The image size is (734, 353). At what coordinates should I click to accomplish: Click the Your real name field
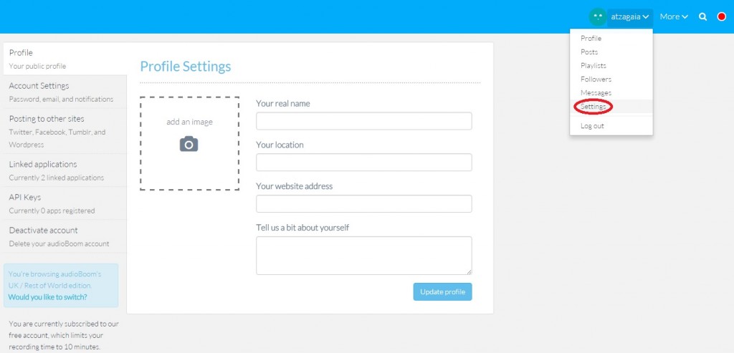tap(363, 121)
